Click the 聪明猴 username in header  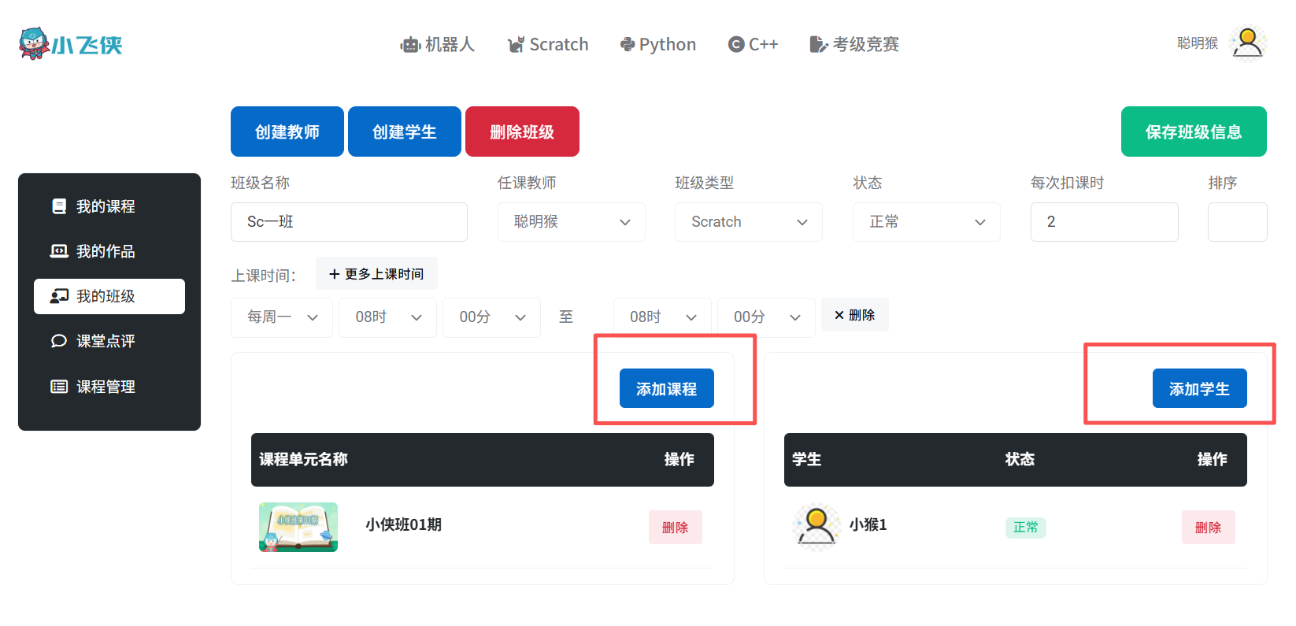[1198, 43]
